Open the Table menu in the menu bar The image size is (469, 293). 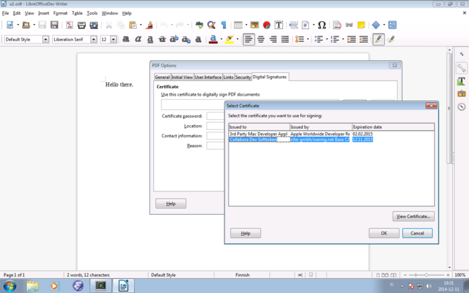(77, 13)
